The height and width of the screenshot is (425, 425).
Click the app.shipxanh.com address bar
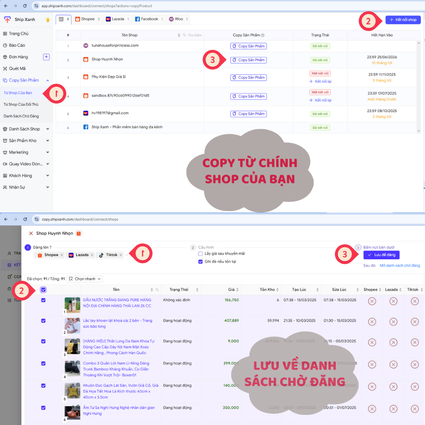pyautogui.click(x=96, y=6)
